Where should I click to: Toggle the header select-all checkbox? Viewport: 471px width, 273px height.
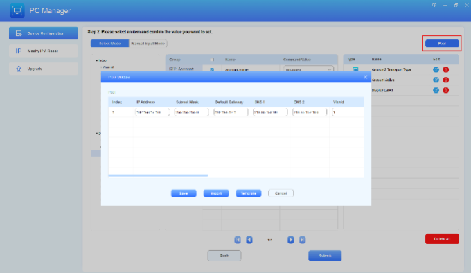pos(212,60)
